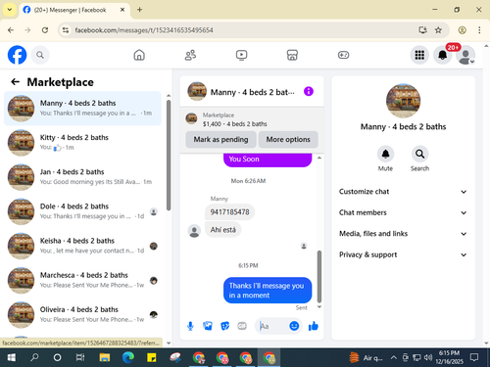Open the Keisha - 4 beds 2 baths conversation
Screen dimensions: 490x367
pyautogui.click(x=82, y=246)
